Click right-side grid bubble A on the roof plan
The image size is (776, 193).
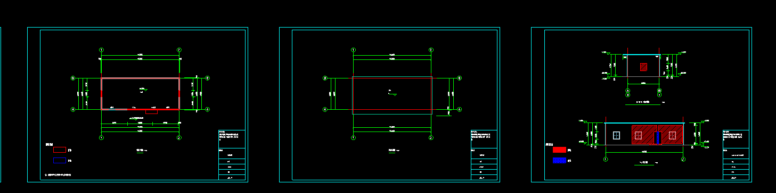459,110
